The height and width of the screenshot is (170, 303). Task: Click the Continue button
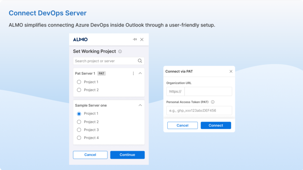127,155
